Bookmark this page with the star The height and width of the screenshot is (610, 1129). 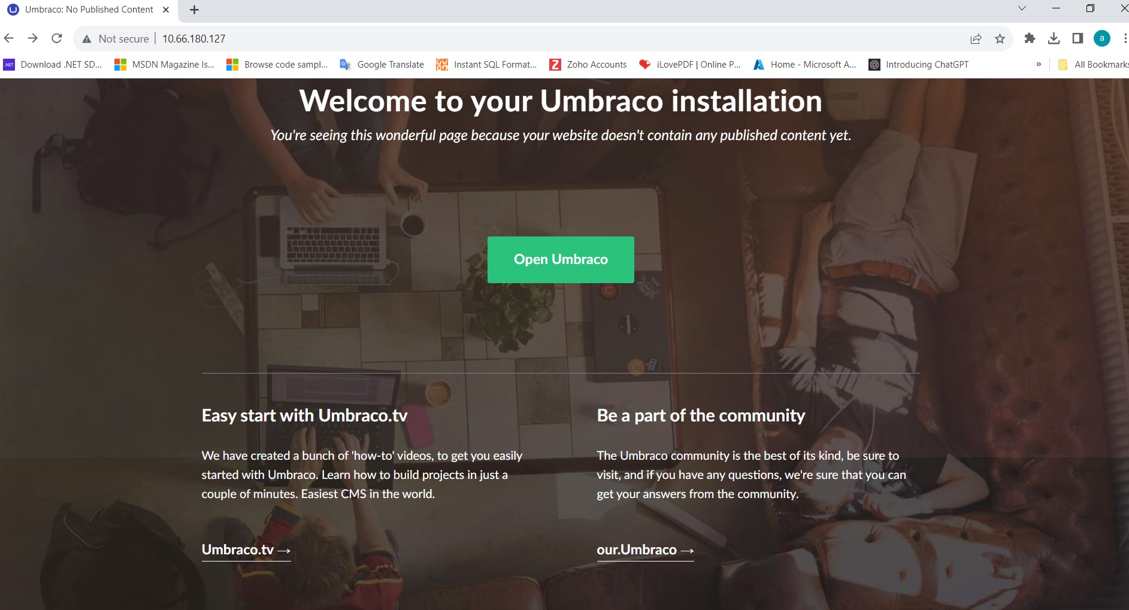[1000, 38]
